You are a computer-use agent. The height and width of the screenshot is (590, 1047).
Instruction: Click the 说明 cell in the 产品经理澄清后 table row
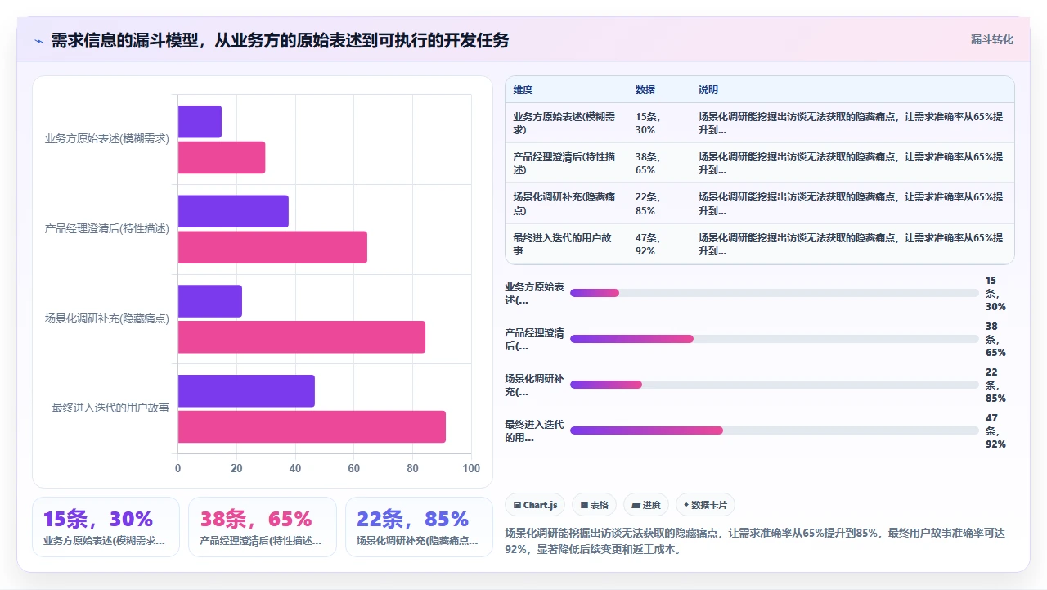852,164
